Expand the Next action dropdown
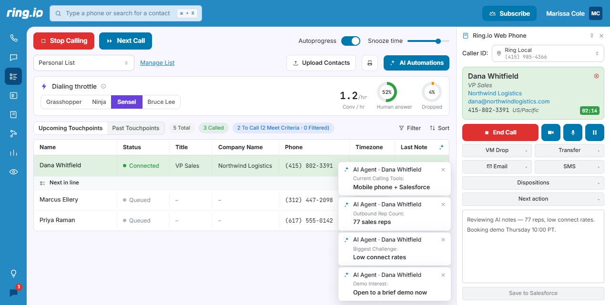Viewport: 610px width, 305px height. point(533,199)
